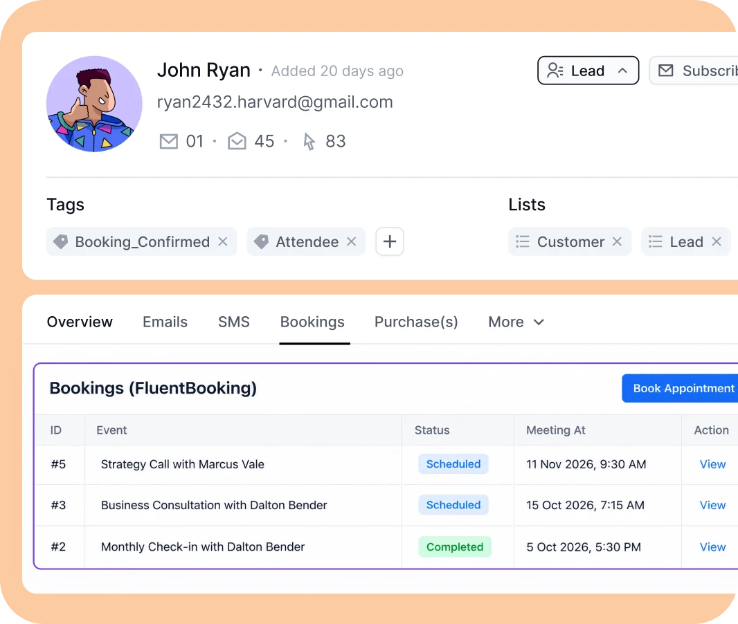The image size is (738, 624).
Task: Click the Subscribed envelope button
Action: pos(694,71)
